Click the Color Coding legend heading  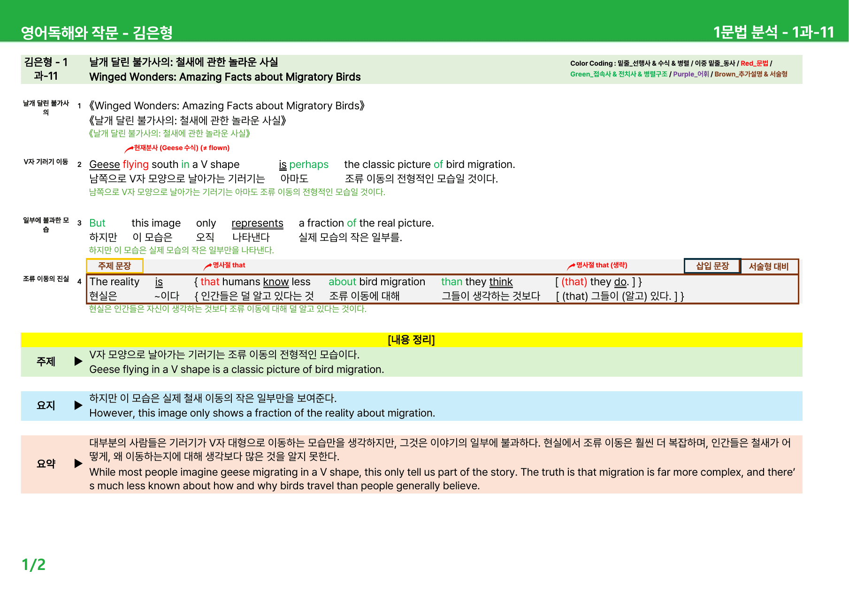[x=593, y=63]
